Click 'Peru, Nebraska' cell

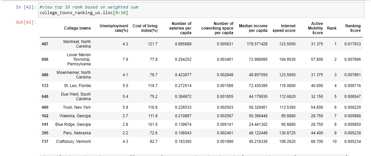(77, 133)
